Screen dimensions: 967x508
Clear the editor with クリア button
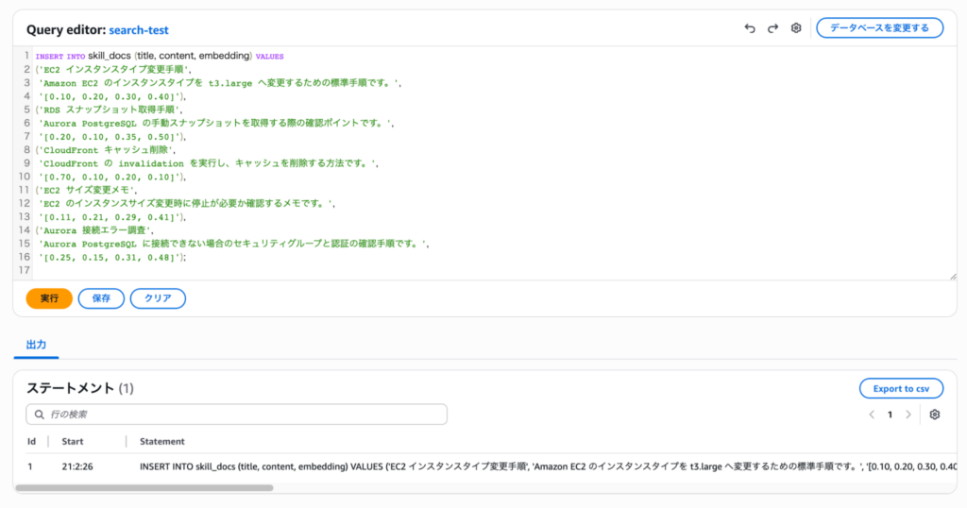pyautogui.click(x=158, y=298)
